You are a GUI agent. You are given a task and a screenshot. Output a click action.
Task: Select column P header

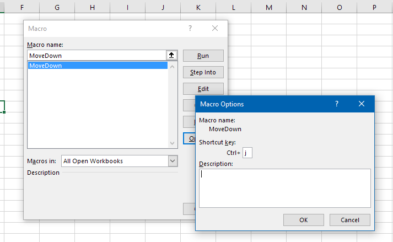coord(374,8)
